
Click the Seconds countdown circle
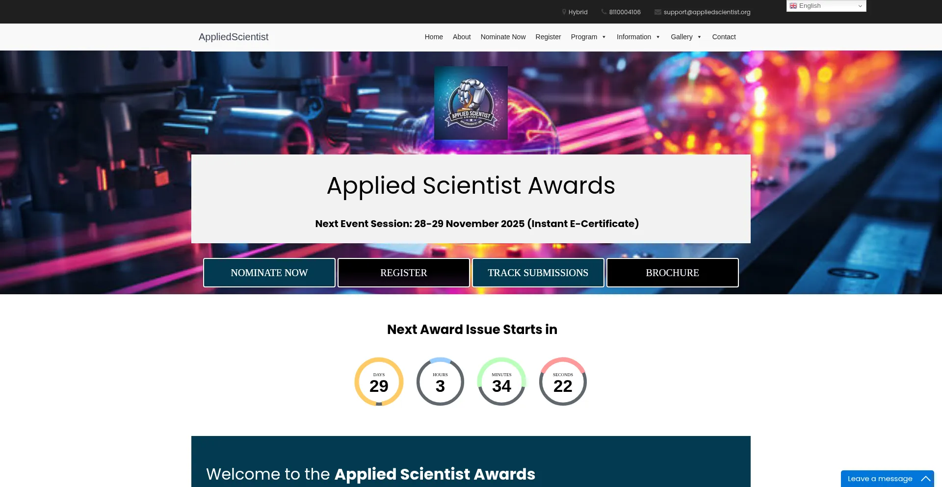(x=563, y=382)
